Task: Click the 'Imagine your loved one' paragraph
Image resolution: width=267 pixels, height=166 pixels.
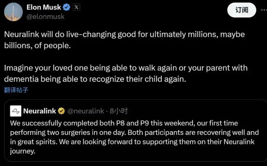Action: 126,68
